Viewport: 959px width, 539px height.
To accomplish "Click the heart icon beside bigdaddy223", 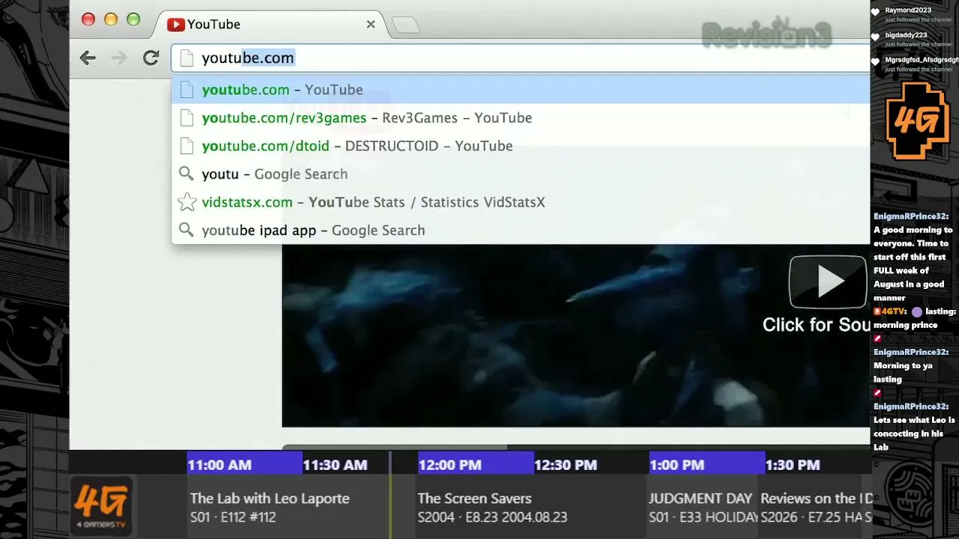I will click(x=875, y=37).
